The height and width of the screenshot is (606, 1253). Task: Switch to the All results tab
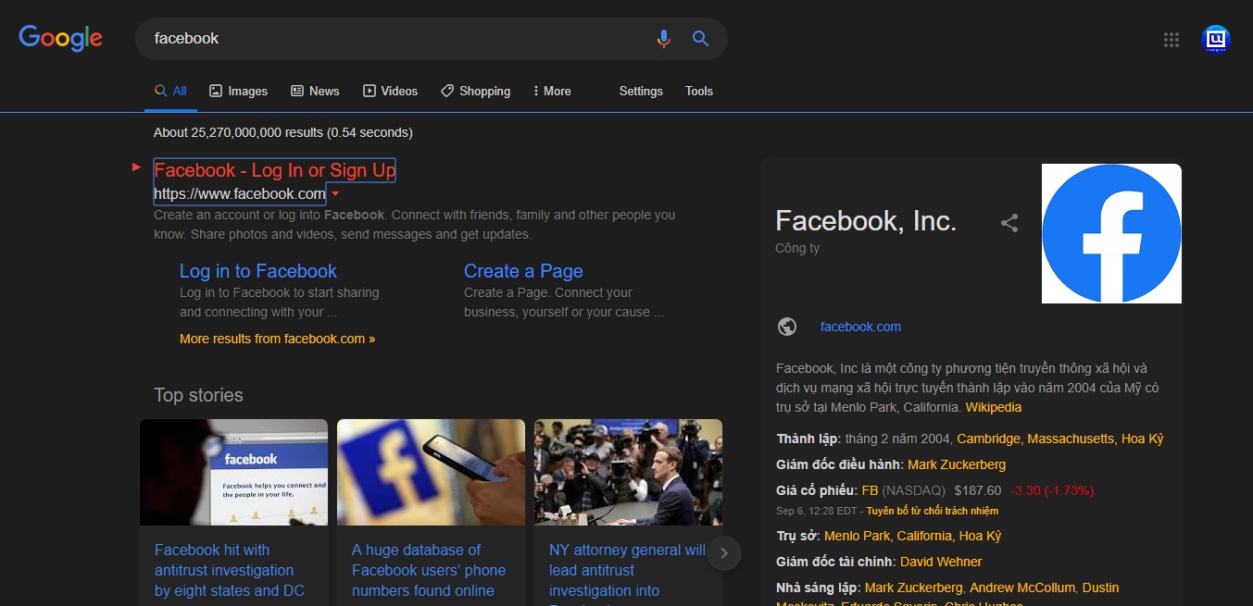(x=170, y=91)
